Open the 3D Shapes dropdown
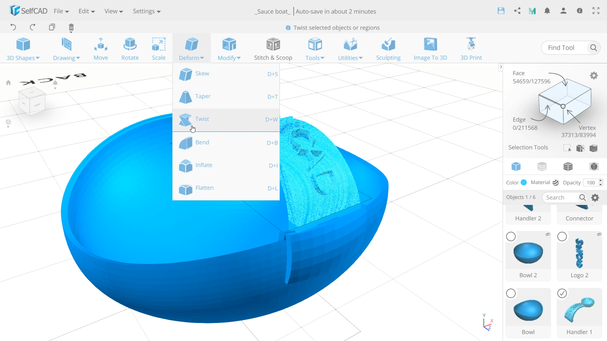This screenshot has height=341, width=607. coord(23,49)
